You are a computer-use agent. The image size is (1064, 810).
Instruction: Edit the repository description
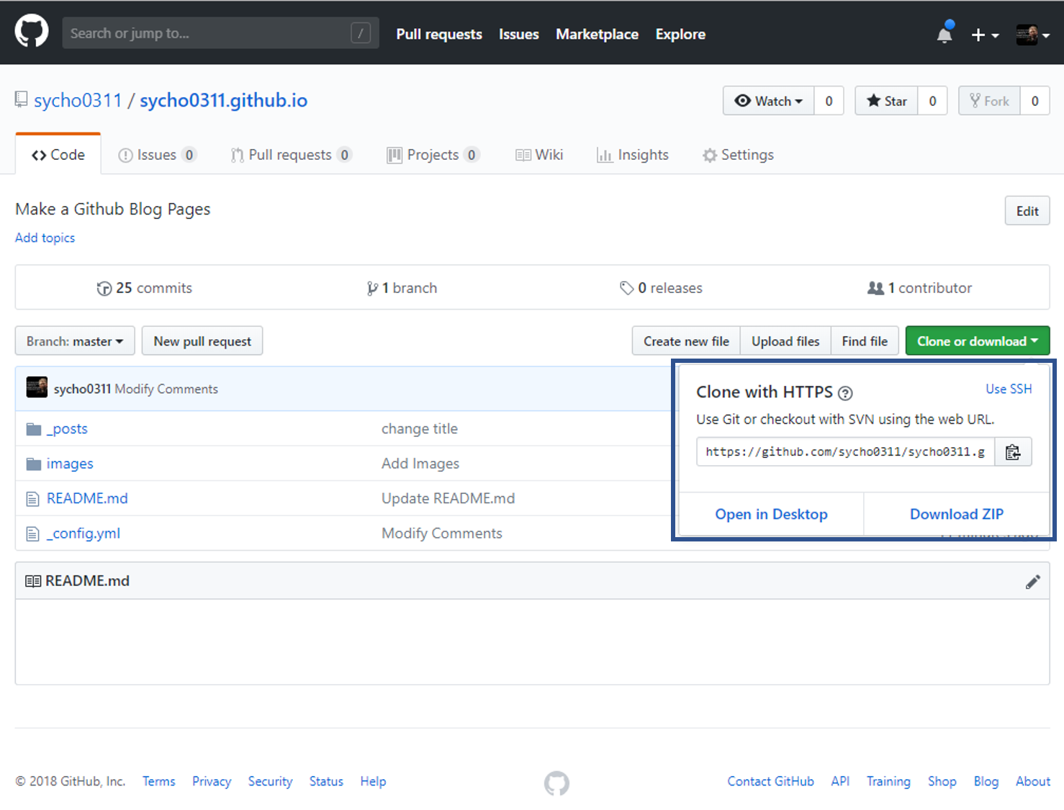(1027, 211)
